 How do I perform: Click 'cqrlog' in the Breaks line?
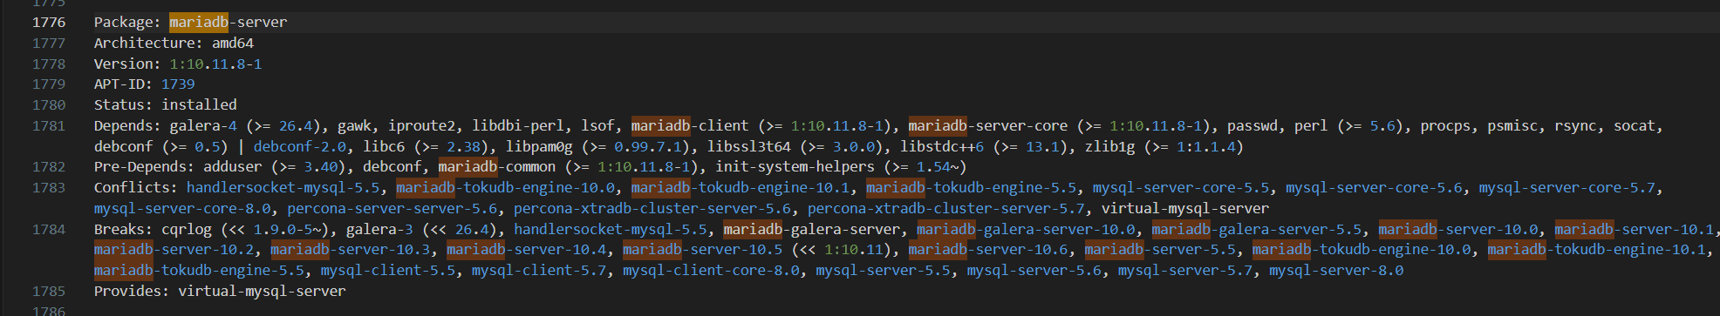point(187,230)
